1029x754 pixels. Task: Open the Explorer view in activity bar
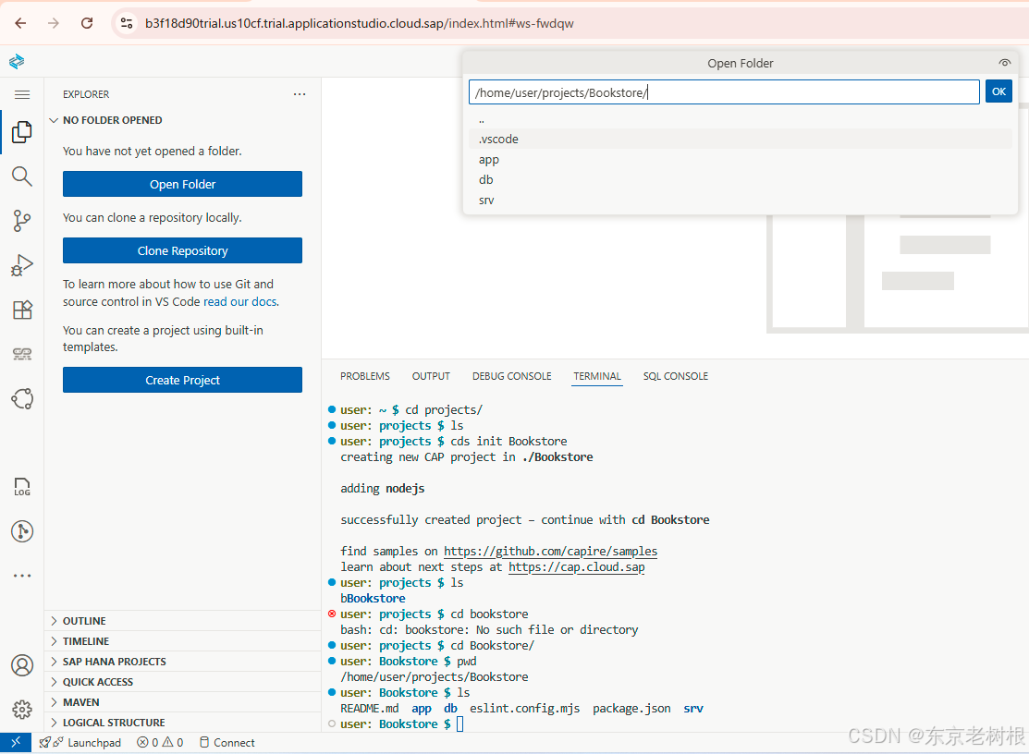click(x=21, y=132)
